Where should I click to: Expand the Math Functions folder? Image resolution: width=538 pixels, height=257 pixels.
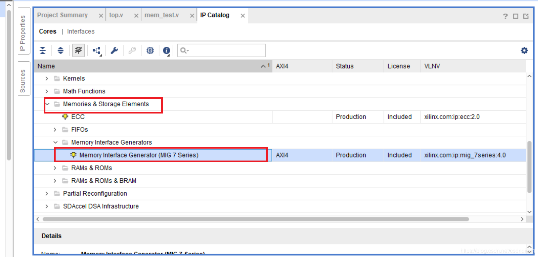[x=47, y=91]
